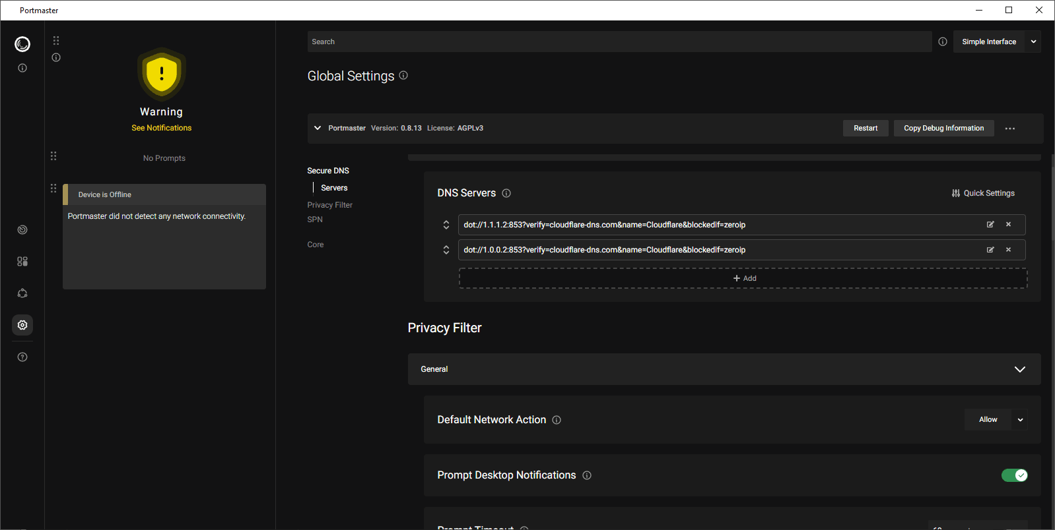Remove the 1.0.0.2 Cloudflare DNS server entry
Screen dimensions: 1055x530
click(1009, 250)
